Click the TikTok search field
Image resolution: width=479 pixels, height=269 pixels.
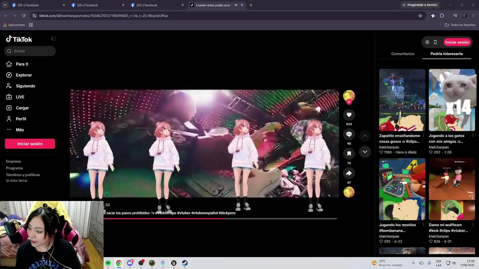click(x=30, y=51)
